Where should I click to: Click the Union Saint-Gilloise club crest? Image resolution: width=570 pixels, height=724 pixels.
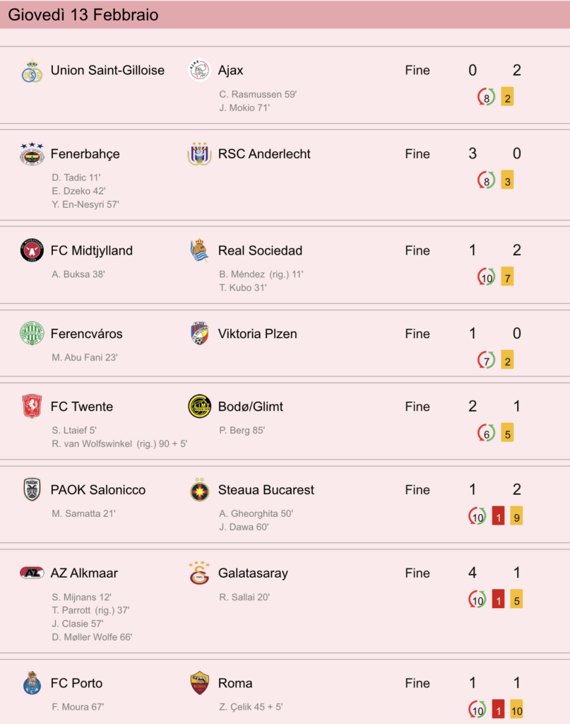(32, 71)
